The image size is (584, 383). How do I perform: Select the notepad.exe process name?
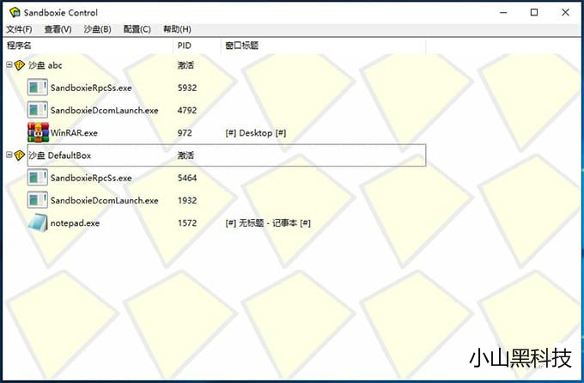75,223
